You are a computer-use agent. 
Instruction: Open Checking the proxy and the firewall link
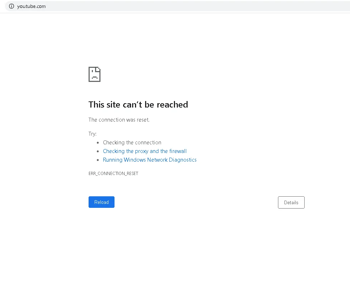(145, 151)
